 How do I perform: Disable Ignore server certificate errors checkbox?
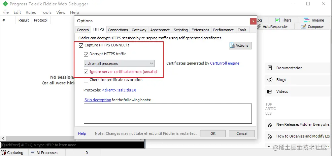pos(86,72)
